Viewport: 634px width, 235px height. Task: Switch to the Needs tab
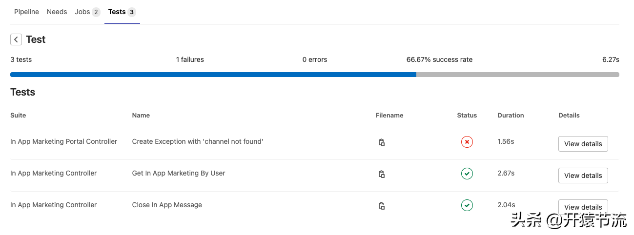click(57, 12)
